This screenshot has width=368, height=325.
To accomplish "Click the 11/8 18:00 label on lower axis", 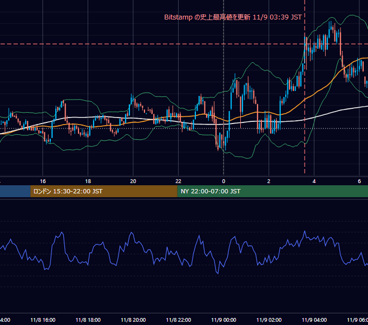I will pos(88,320).
